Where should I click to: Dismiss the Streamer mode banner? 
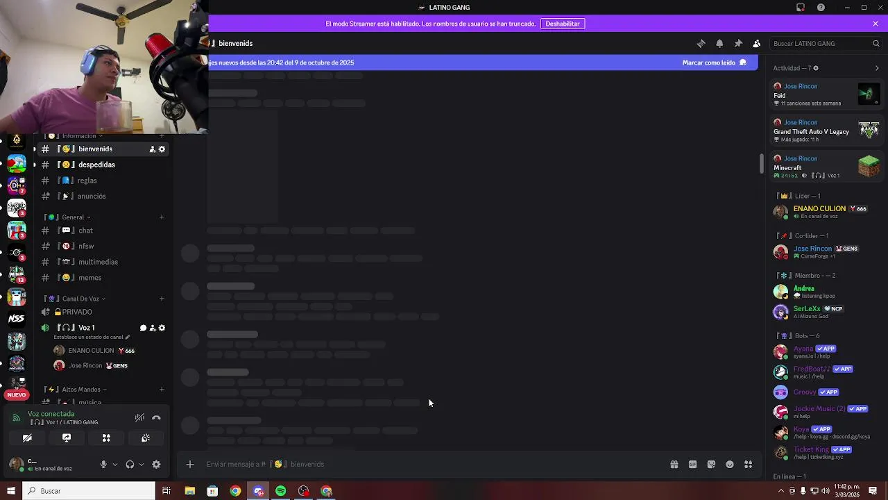(x=876, y=24)
